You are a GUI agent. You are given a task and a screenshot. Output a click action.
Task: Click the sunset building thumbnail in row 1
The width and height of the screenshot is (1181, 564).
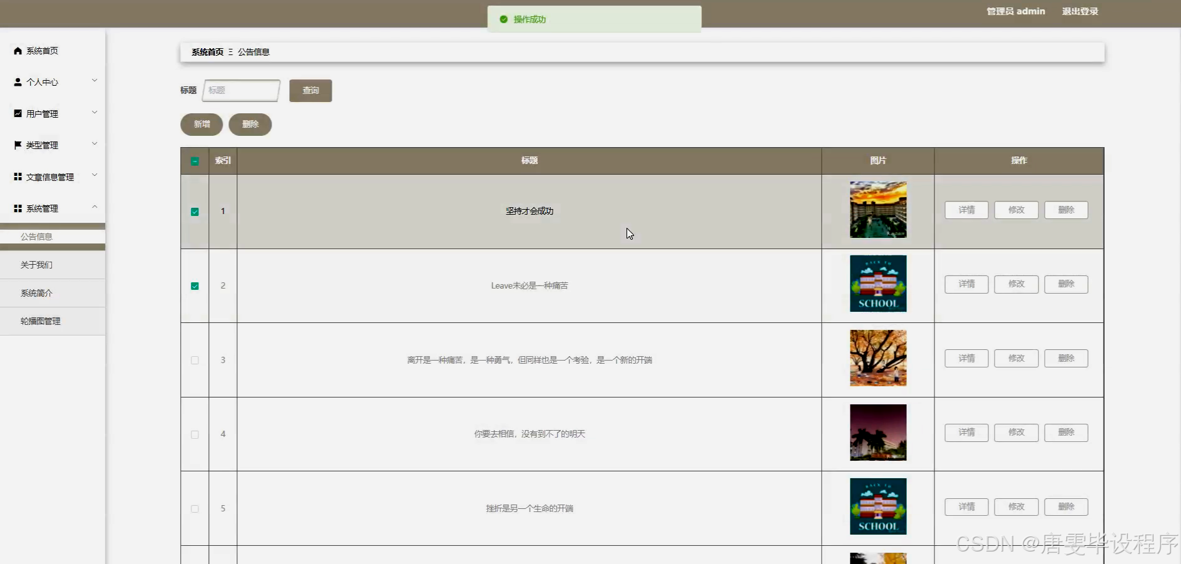click(x=878, y=210)
